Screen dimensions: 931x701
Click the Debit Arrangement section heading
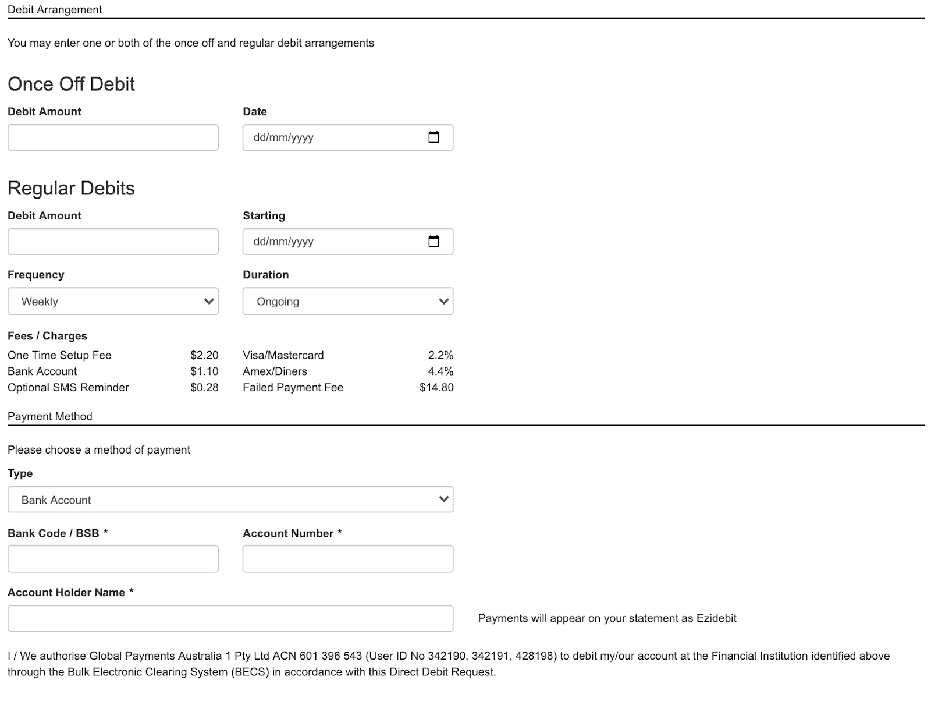(x=54, y=9)
